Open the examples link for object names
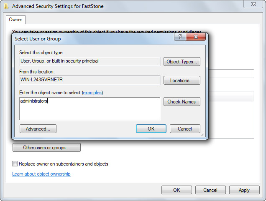This screenshot has width=266, height=201. 92,93
